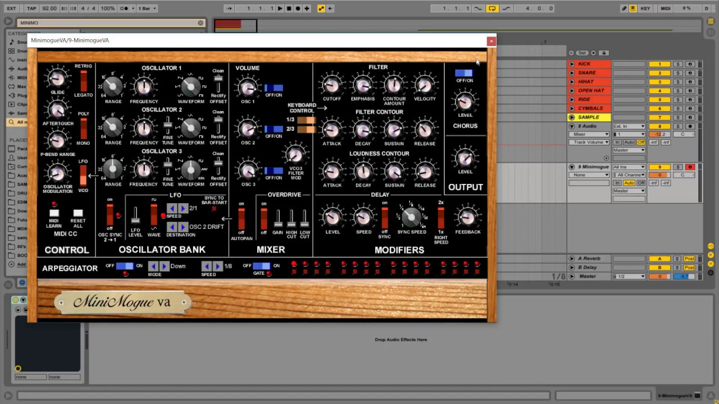Open the Mixer device chooser dropdown

coord(589,134)
